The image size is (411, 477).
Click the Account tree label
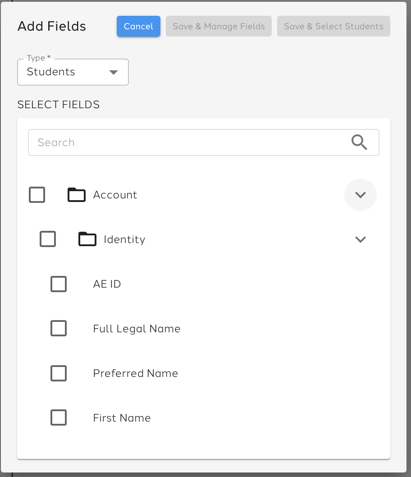click(115, 195)
